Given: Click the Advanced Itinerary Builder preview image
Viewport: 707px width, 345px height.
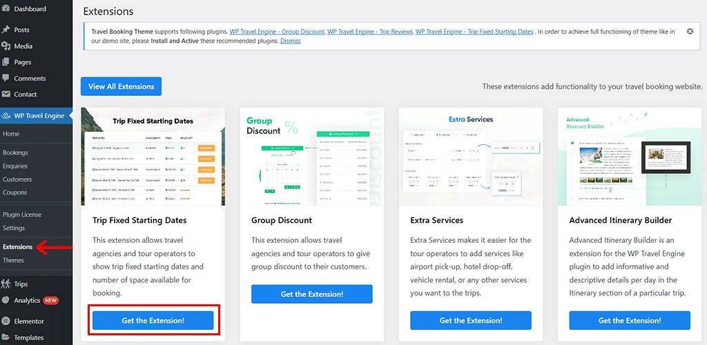Looking at the screenshot, I should pos(630,157).
